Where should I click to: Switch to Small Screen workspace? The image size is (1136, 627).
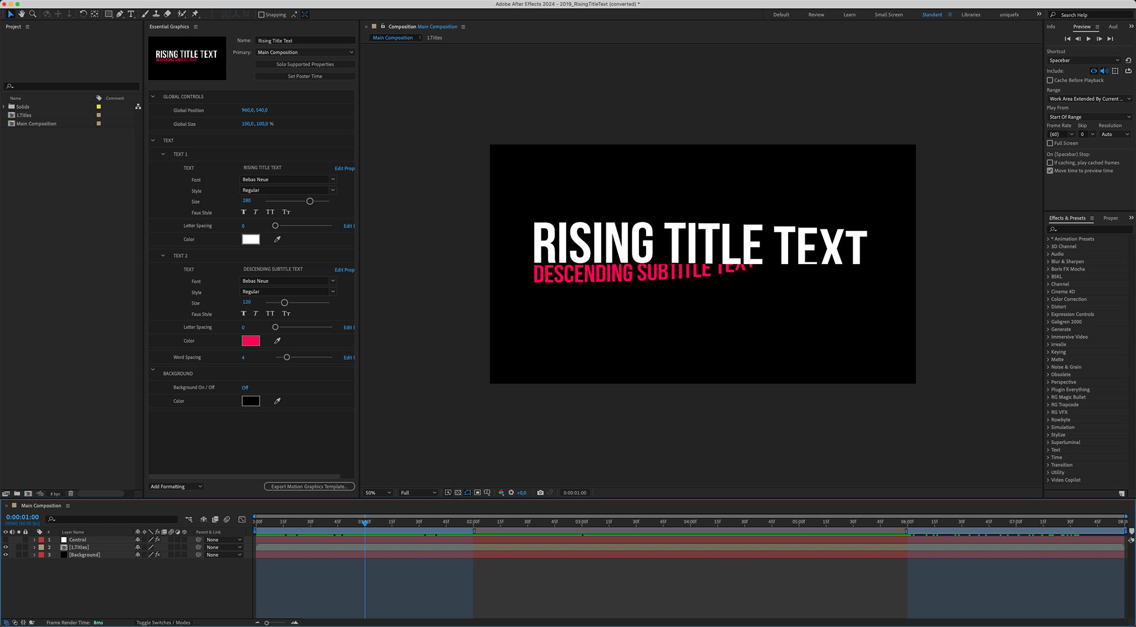coord(889,15)
